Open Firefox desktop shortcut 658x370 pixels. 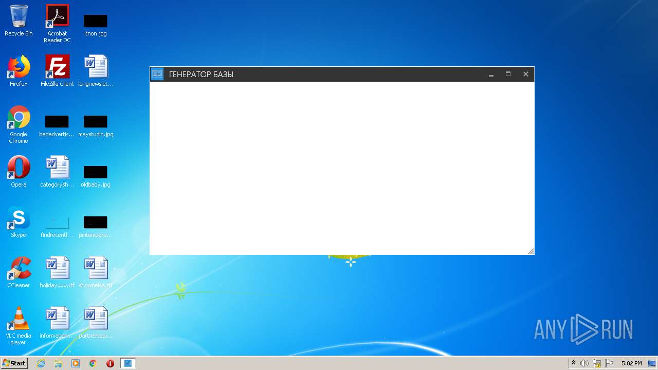coord(19,71)
